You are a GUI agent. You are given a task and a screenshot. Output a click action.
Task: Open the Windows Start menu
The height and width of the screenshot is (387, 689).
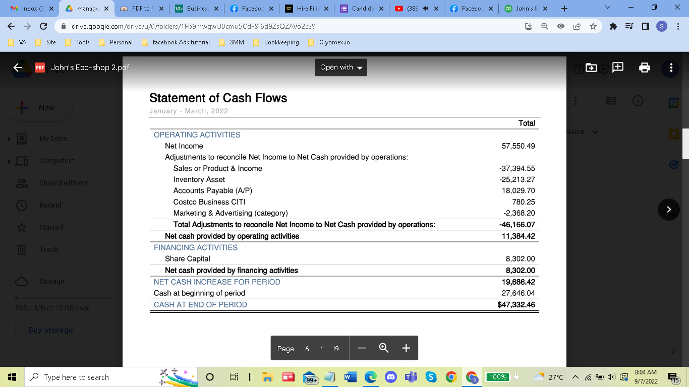pos(12,377)
